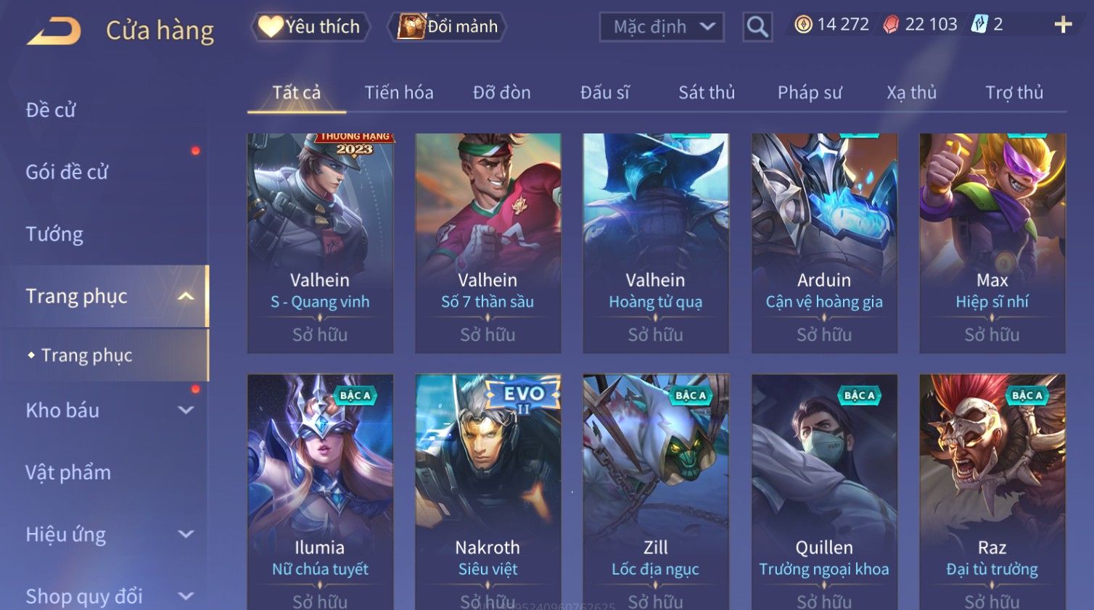Tap the gold coin balance icon
The height and width of the screenshot is (610, 1094).
(803, 25)
